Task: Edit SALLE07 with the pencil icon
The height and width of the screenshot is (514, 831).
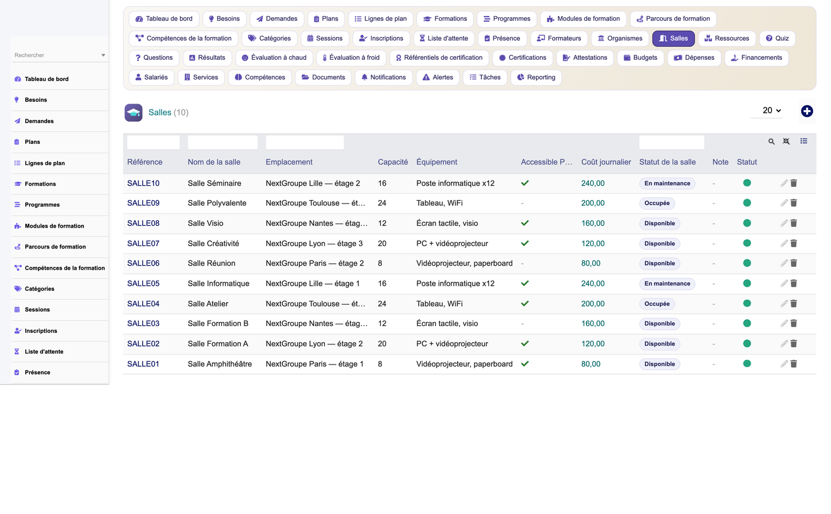Action: [x=784, y=243]
